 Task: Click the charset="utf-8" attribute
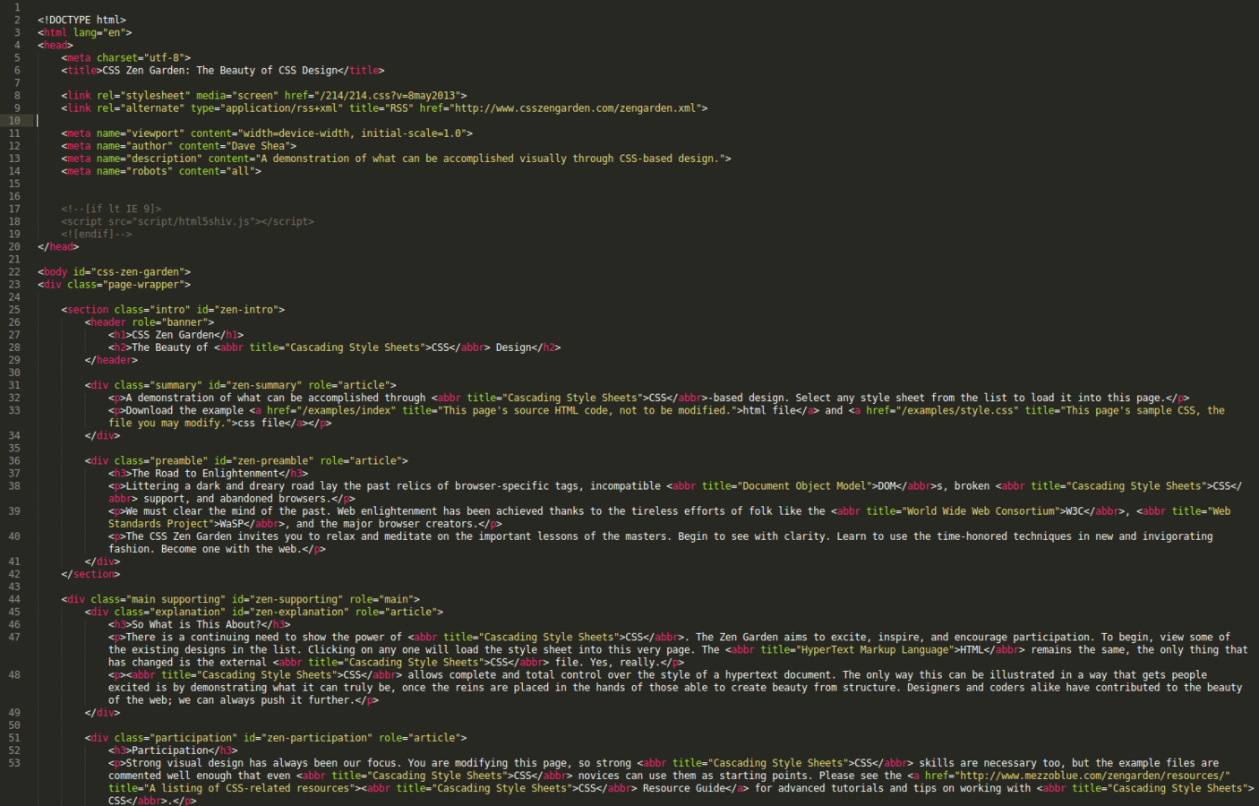click(x=141, y=57)
